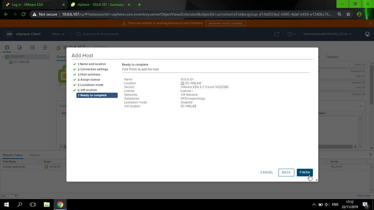Click the vm vSphere Client logo
This screenshot has width=374, height=210.
(23, 34)
